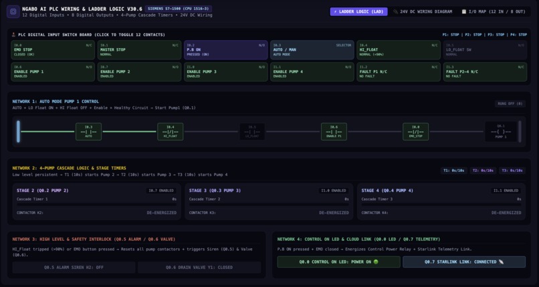Screen dimensions: 539x287
Task: Toggle the I1.3 FAULT P2-4 N/C input
Action: 485,72
